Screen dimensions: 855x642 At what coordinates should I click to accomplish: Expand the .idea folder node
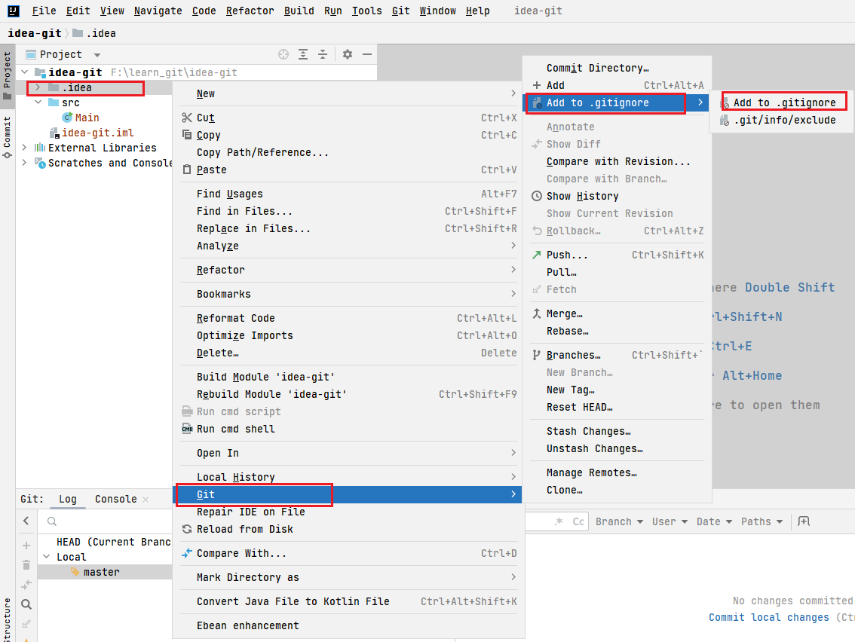(x=38, y=87)
